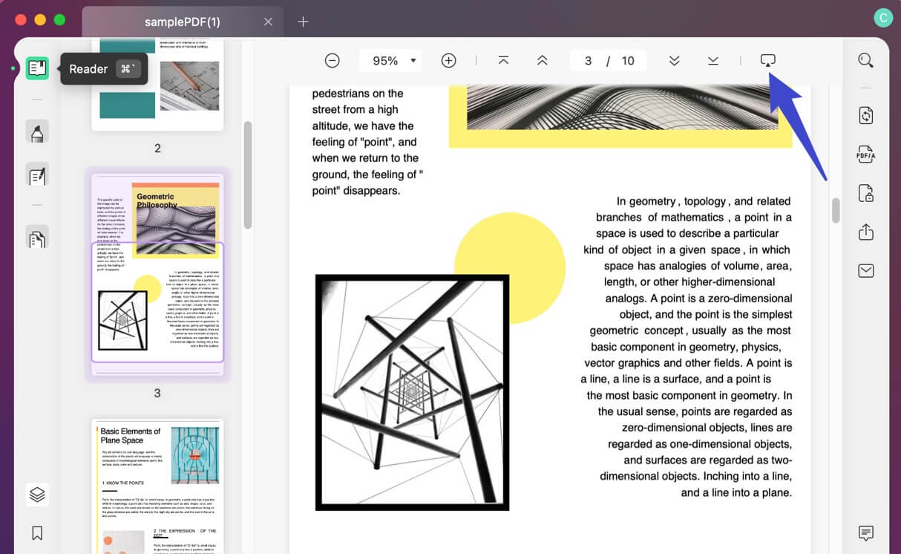Toggle Reader mode in the left sidebar

point(37,68)
